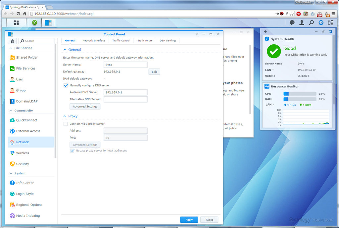
Task: Collapse the General settings group
Action: click(x=65, y=50)
